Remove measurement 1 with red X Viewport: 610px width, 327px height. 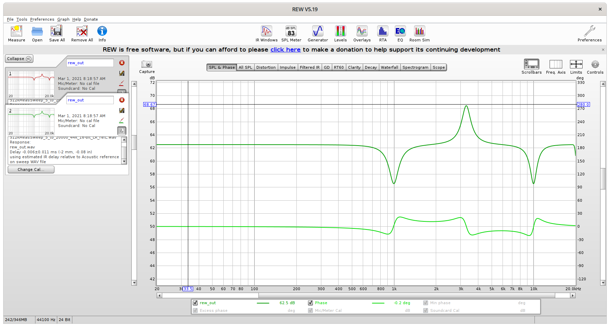(x=122, y=63)
